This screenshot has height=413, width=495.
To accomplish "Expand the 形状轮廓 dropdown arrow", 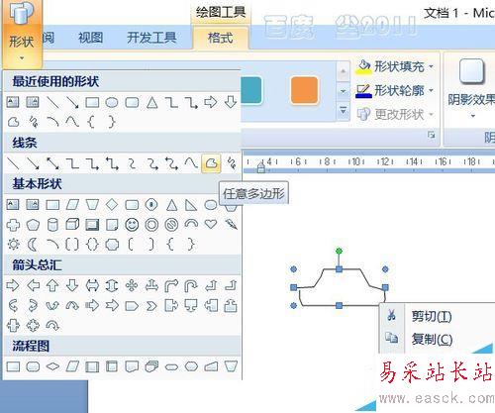I will (x=431, y=90).
